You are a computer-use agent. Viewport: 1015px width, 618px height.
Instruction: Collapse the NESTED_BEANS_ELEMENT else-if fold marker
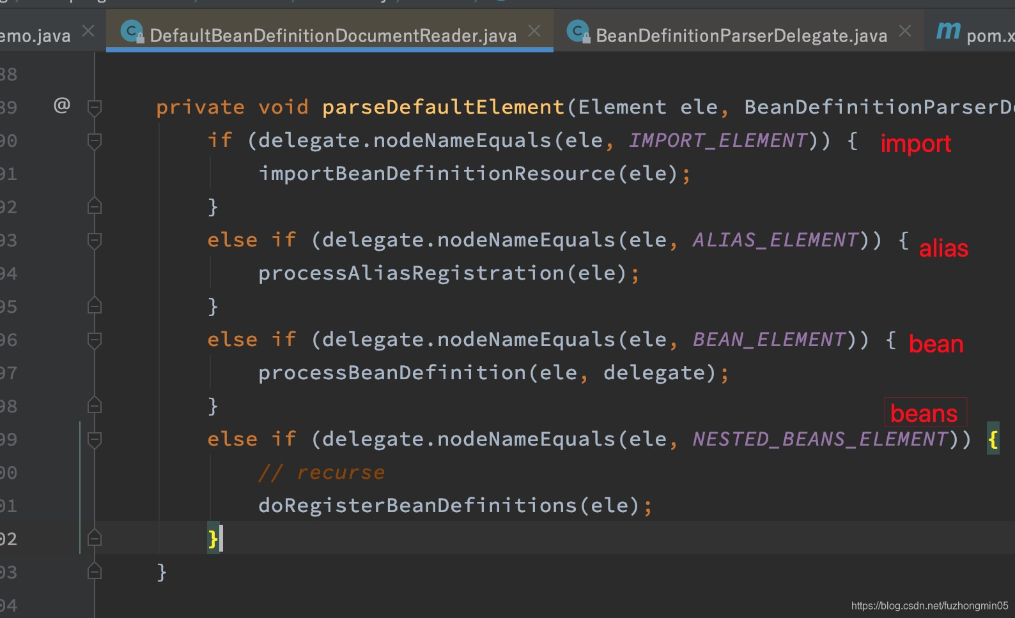coord(95,440)
